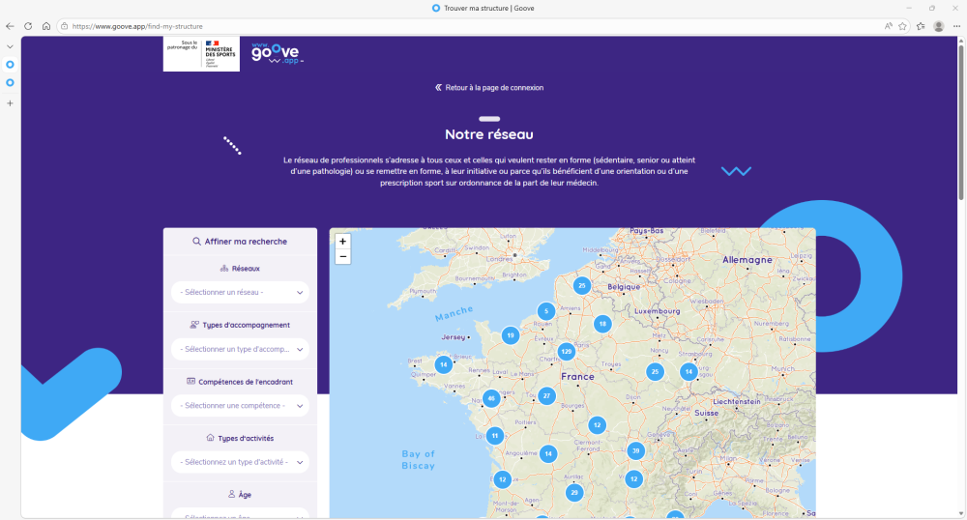Viewport: 967px width, 520px height.
Task: Click the Réseaux network icon
Action: [224, 269]
